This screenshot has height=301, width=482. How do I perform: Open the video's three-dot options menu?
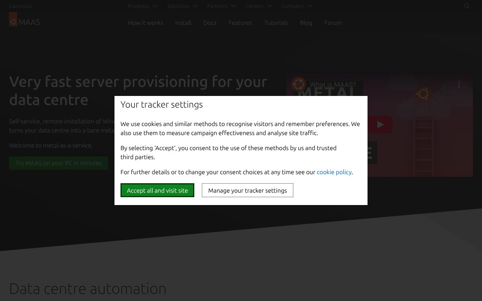pos(459,85)
